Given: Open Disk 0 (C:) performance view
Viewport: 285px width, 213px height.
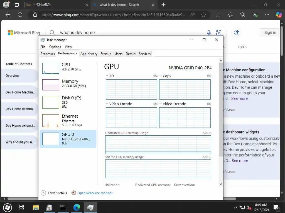Looking at the screenshot, I should click(68, 102).
